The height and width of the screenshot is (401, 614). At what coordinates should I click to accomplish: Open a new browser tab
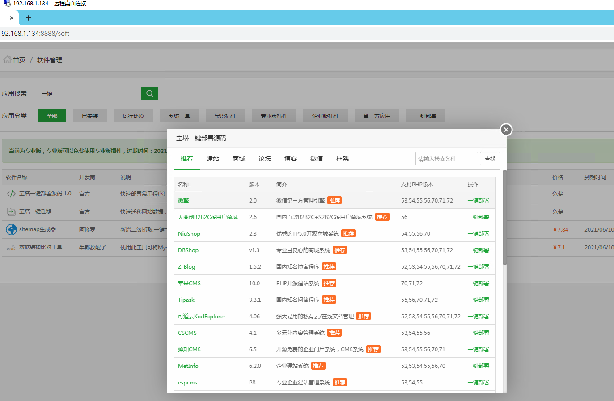[x=29, y=18]
